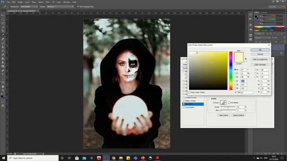Click Reset to Default button
287x161 pixels.
(x=238, y=115)
